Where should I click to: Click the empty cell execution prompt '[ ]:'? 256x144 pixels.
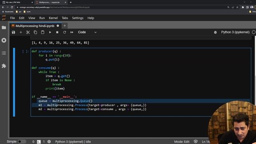tap(25, 51)
